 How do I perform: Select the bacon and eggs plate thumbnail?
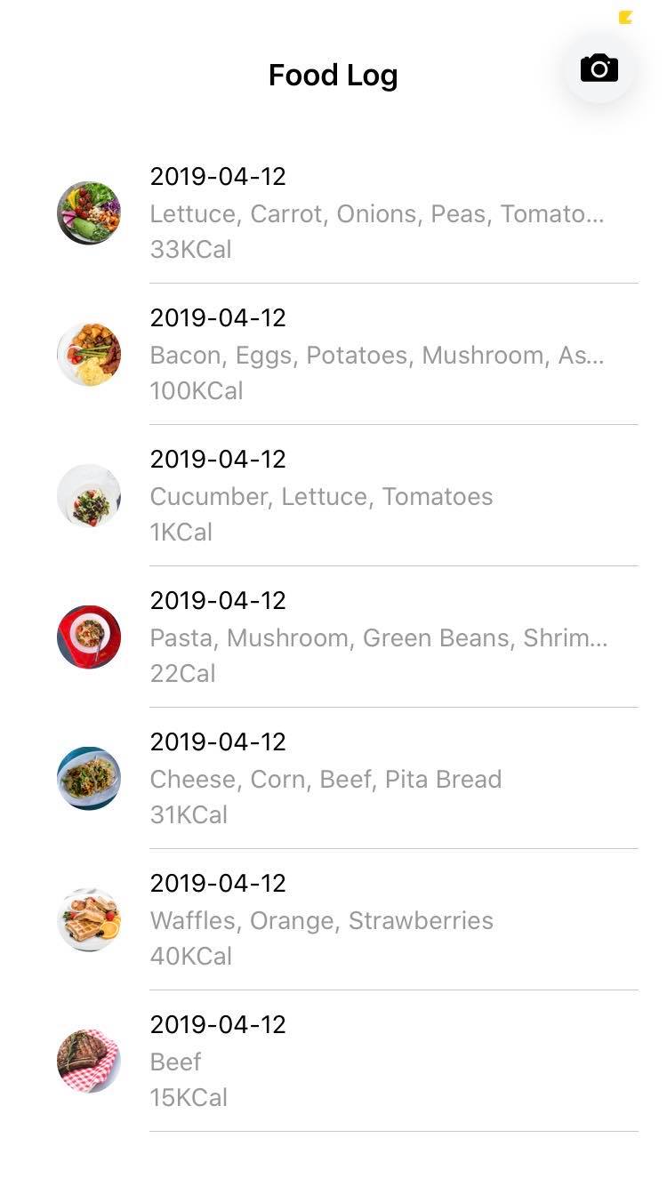[89, 355]
